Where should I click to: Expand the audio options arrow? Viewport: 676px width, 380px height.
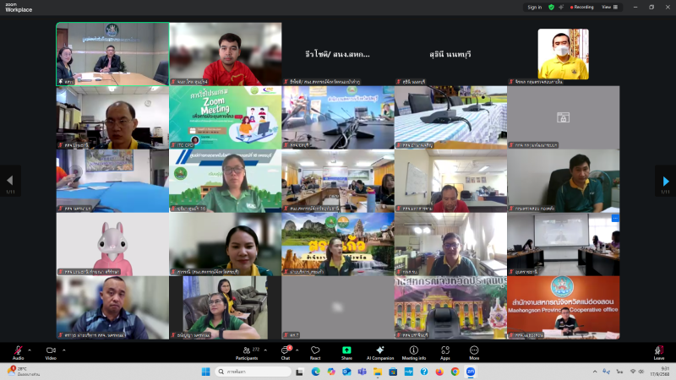pyautogui.click(x=30, y=350)
